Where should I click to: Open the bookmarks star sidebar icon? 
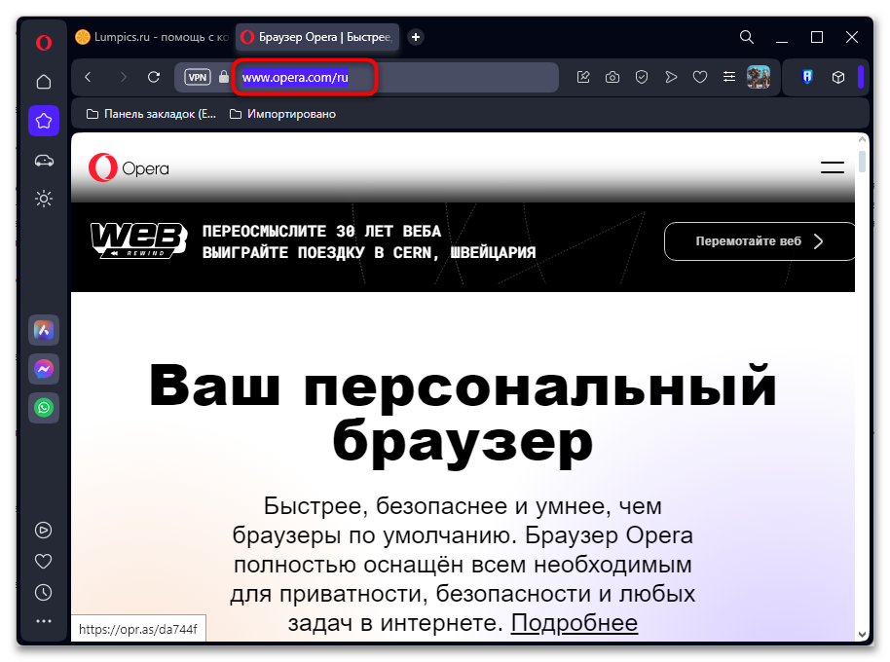44,121
